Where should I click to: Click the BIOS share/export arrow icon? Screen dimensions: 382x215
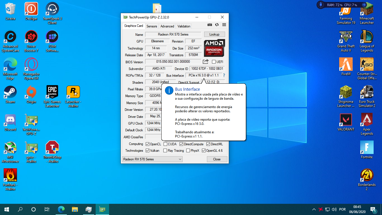point(206,62)
